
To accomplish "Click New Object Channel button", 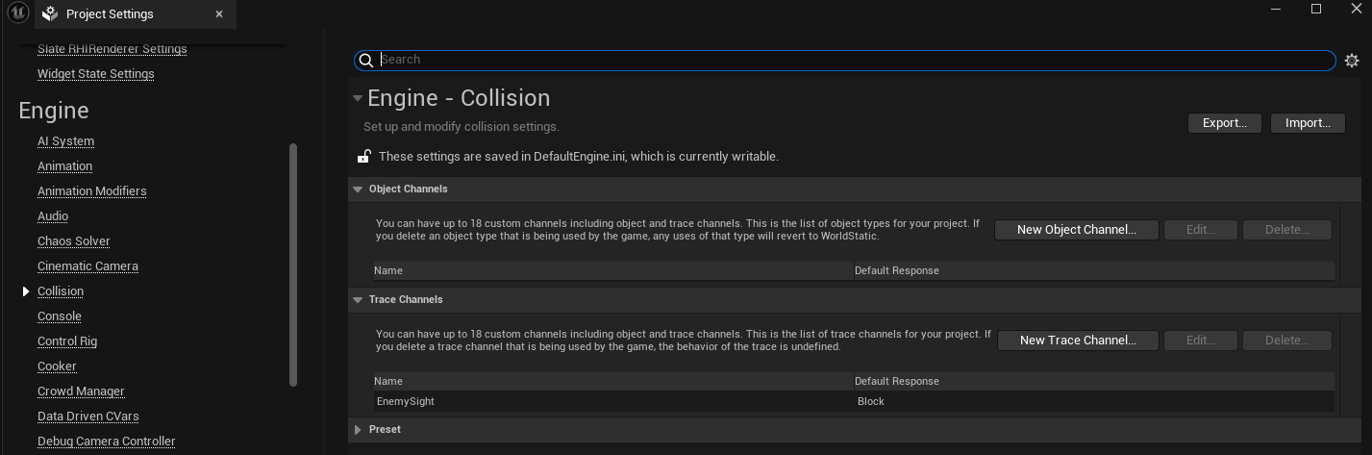I will 1076,230.
